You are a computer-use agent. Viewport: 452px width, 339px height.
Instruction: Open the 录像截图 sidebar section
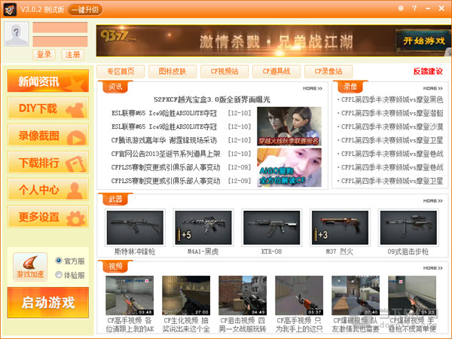pos(48,135)
